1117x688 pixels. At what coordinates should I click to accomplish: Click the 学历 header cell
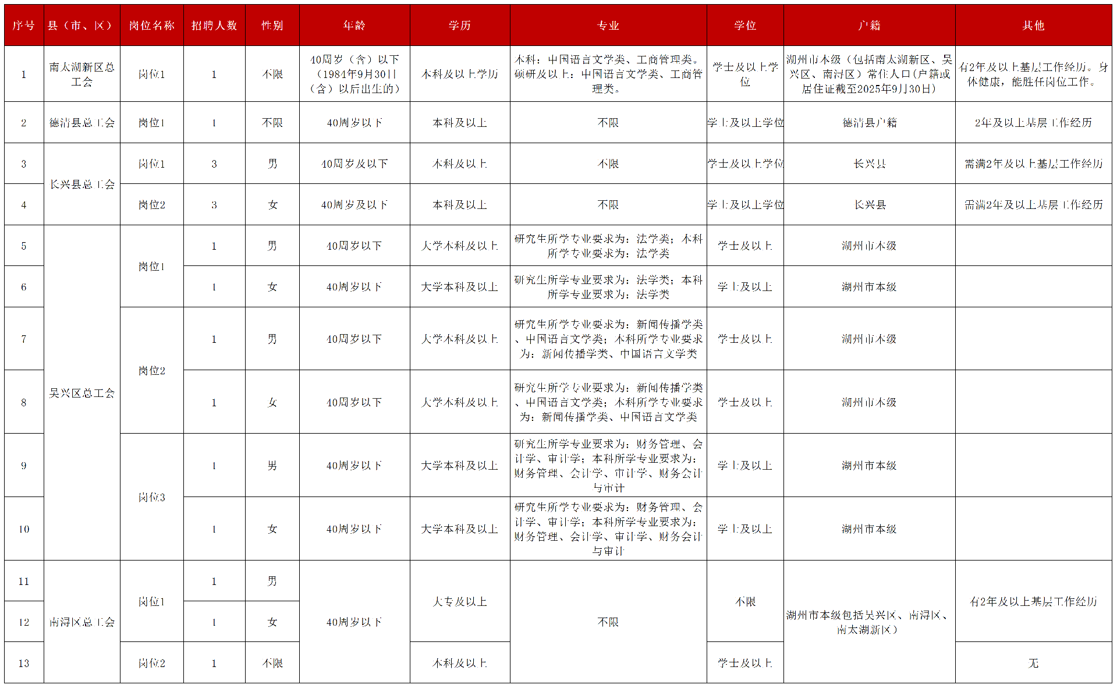coord(460,25)
